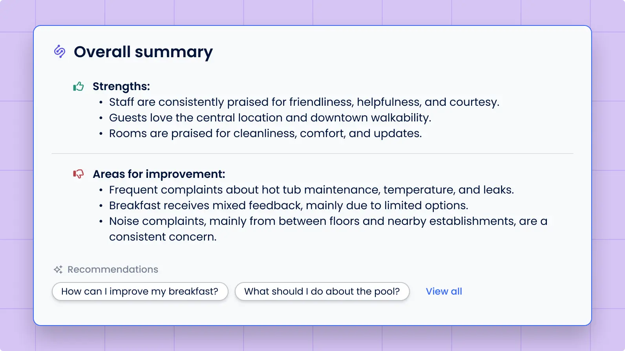This screenshot has height=351, width=625.
Task: Click the breakfast mixed feedback line
Action: click(x=289, y=206)
